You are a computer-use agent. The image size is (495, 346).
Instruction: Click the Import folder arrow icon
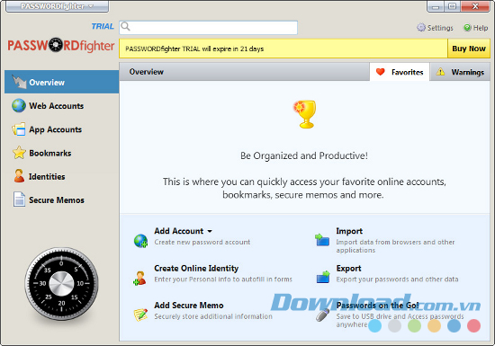(322, 239)
